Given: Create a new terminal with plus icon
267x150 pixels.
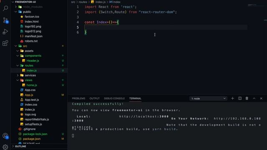Looking at the screenshot, I should [x=232, y=98].
